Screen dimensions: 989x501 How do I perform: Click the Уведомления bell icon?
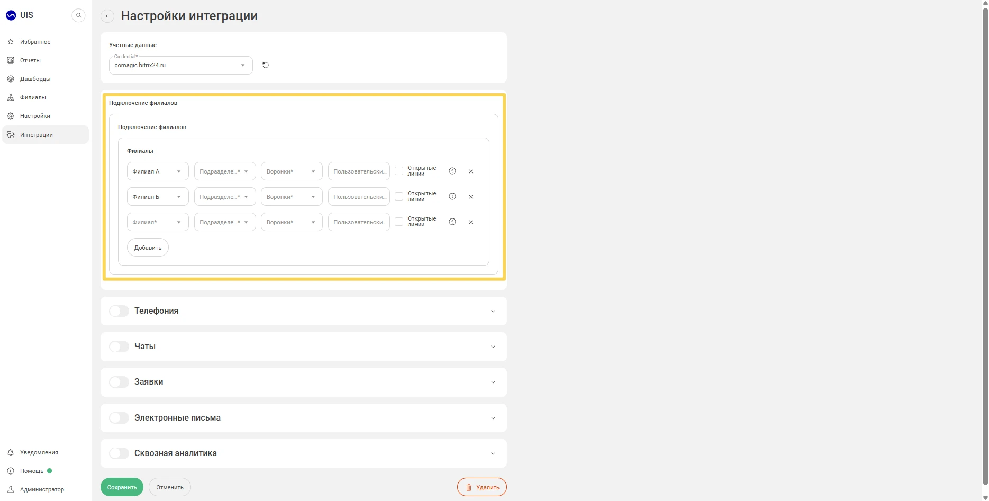(x=11, y=452)
